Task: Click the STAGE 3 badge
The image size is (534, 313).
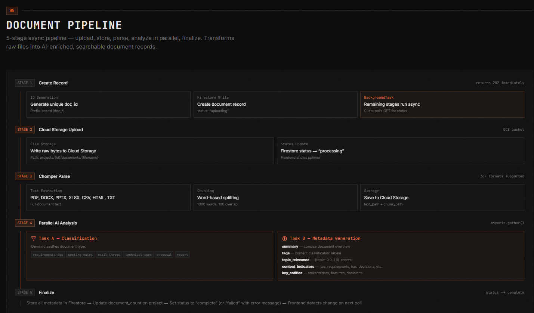Action: click(x=25, y=176)
